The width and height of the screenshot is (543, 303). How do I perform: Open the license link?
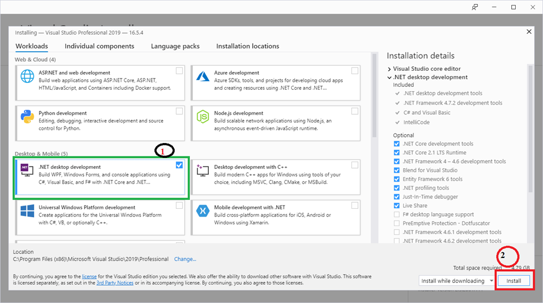tap(89, 276)
